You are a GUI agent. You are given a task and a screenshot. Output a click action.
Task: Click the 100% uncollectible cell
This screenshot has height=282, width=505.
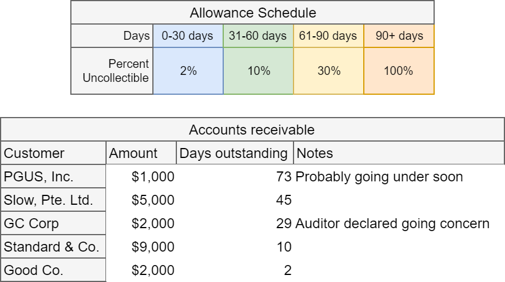(x=398, y=71)
